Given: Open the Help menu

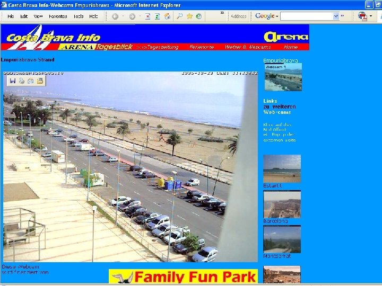Looking at the screenshot, I should tap(93, 16).
